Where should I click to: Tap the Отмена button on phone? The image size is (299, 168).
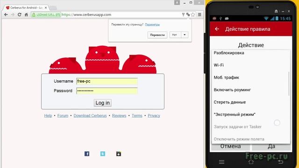[x=230, y=147]
